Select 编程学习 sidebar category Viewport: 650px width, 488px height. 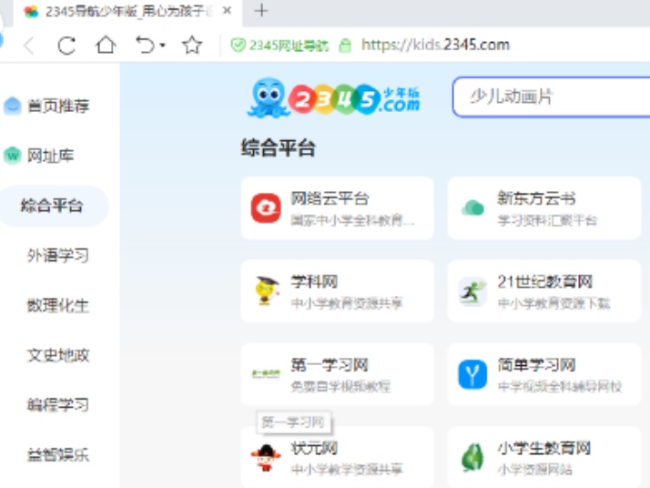tap(57, 405)
